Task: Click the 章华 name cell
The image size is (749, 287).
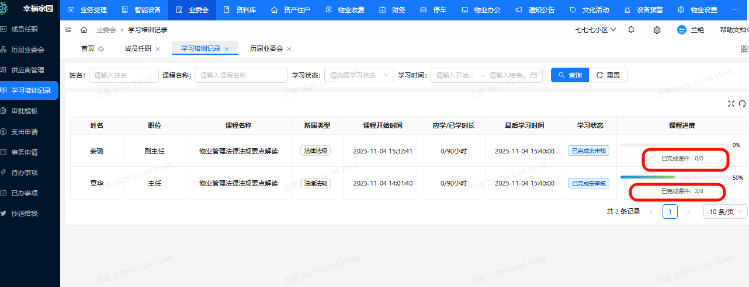Action: point(96,183)
